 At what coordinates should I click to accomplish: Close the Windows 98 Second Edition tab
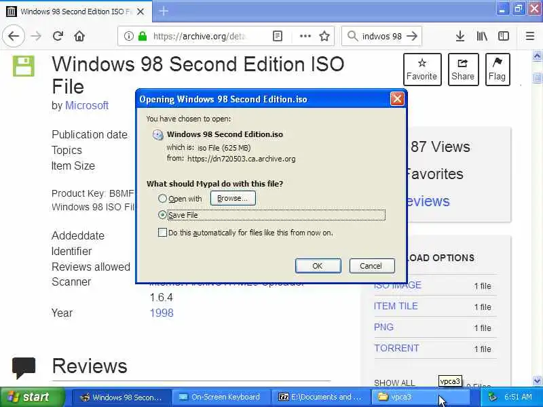141,12
